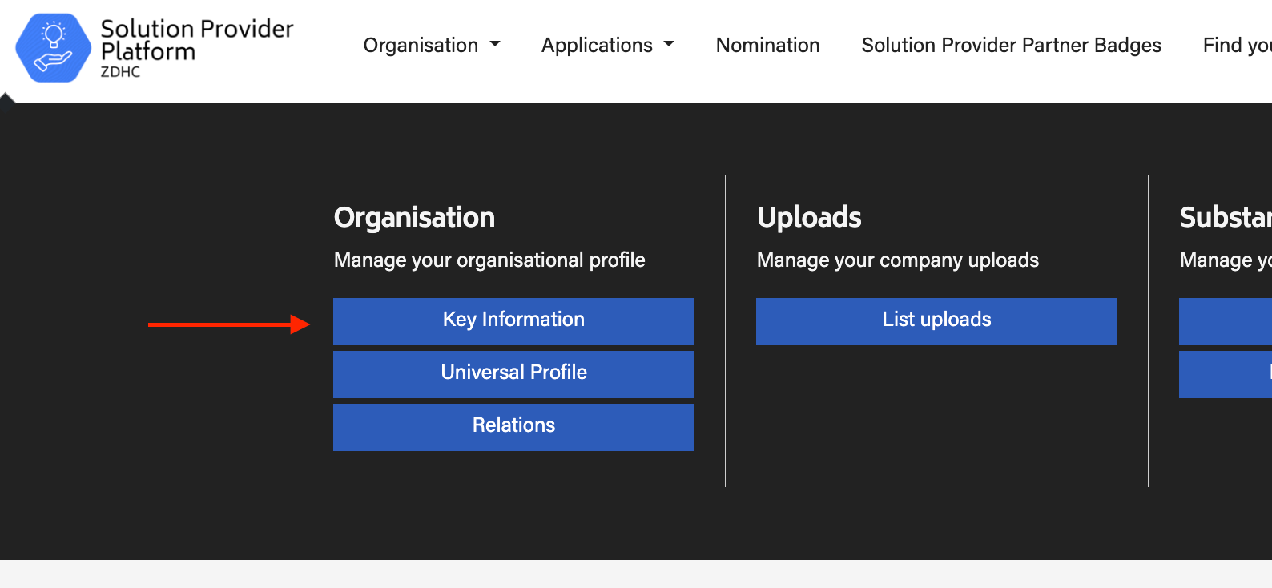
Task: Open the Universal Profile page
Action: [513, 374]
